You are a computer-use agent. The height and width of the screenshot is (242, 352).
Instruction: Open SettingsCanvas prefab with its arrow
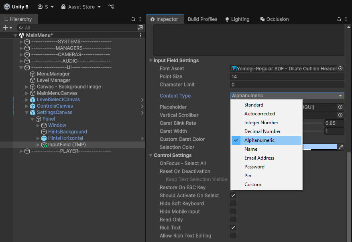pos(142,113)
